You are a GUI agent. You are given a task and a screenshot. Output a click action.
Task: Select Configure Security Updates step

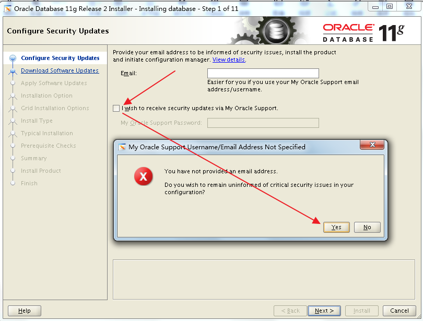point(60,58)
